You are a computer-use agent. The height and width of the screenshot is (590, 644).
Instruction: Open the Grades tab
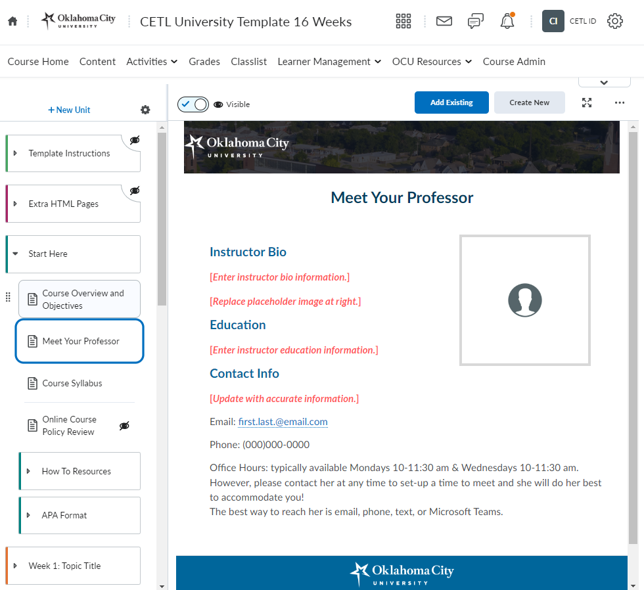pos(204,62)
